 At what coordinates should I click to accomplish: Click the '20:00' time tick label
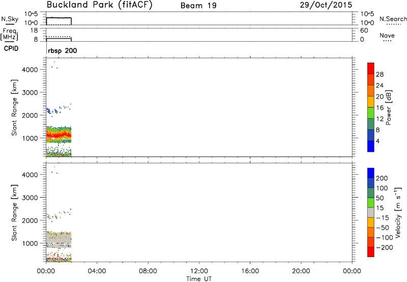coord(301,271)
